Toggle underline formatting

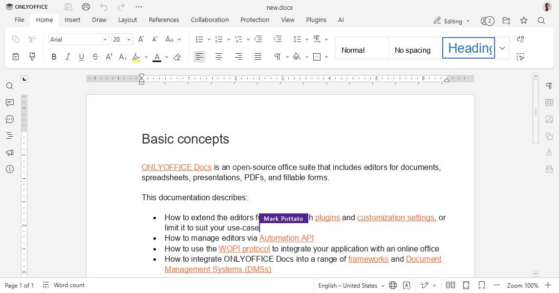coord(81,57)
